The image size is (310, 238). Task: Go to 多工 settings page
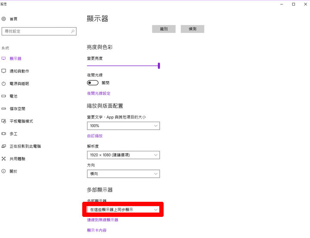(13, 134)
